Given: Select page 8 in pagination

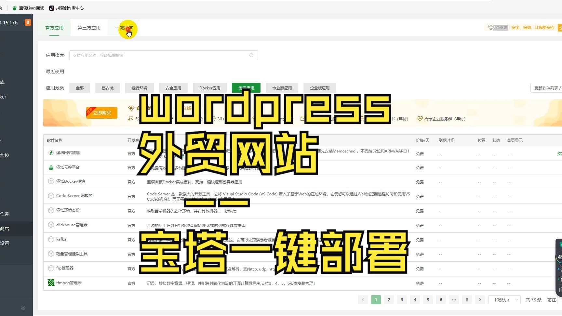Looking at the screenshot, I should tap(467, 300).
